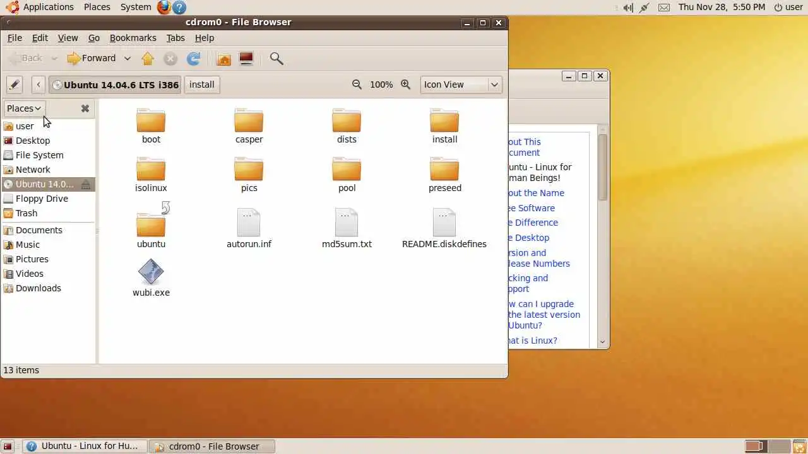This screenshot has height=454, width=808.
Task: Open Documents bookmark in sidebar
Action: (48, 230)
